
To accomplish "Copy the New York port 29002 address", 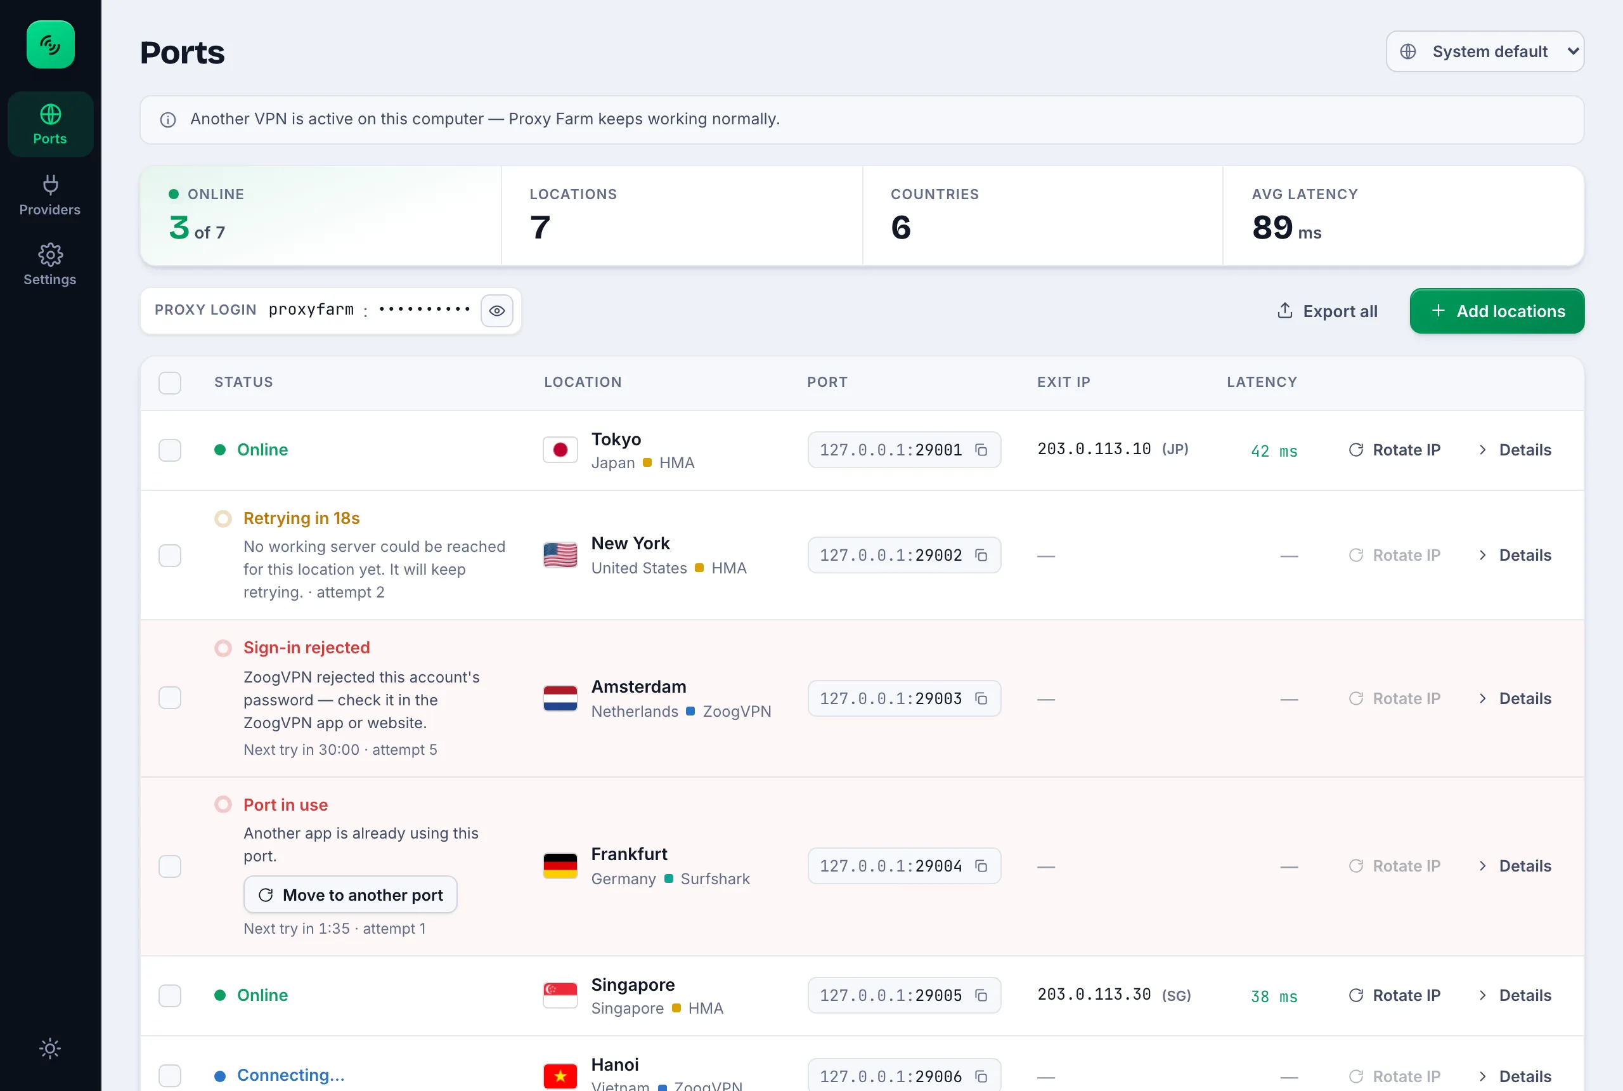I will pyautogui.click(x=981, y=555).
